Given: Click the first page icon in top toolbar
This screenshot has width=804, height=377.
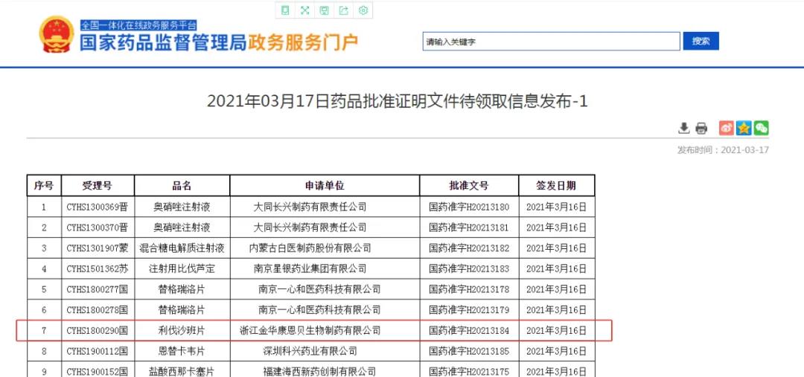Looking at the screenshot, I should [x=285, y=10].
